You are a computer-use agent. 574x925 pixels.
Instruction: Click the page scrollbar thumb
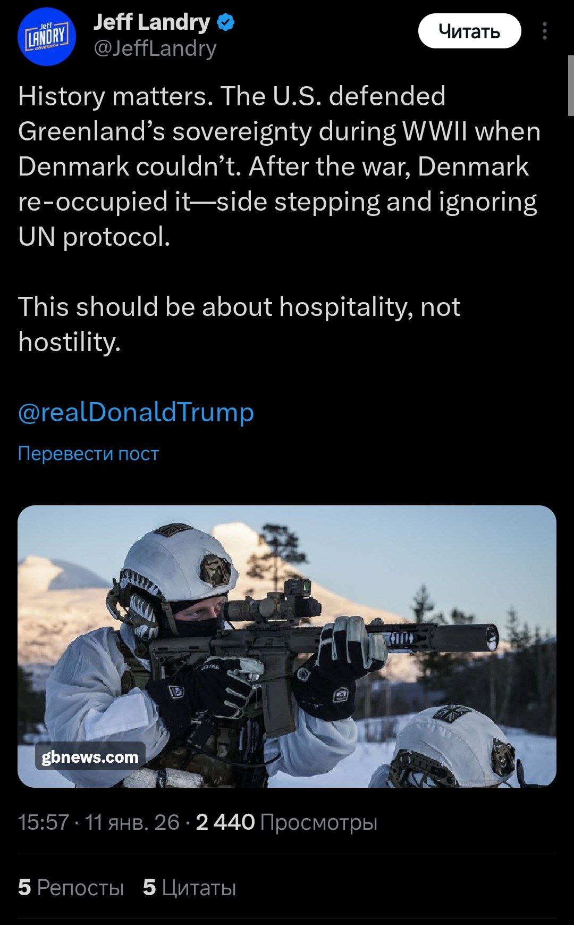(571, 85)
